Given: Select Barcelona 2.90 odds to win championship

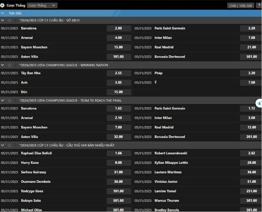Looking at the screenshot, I should point(119,29).
